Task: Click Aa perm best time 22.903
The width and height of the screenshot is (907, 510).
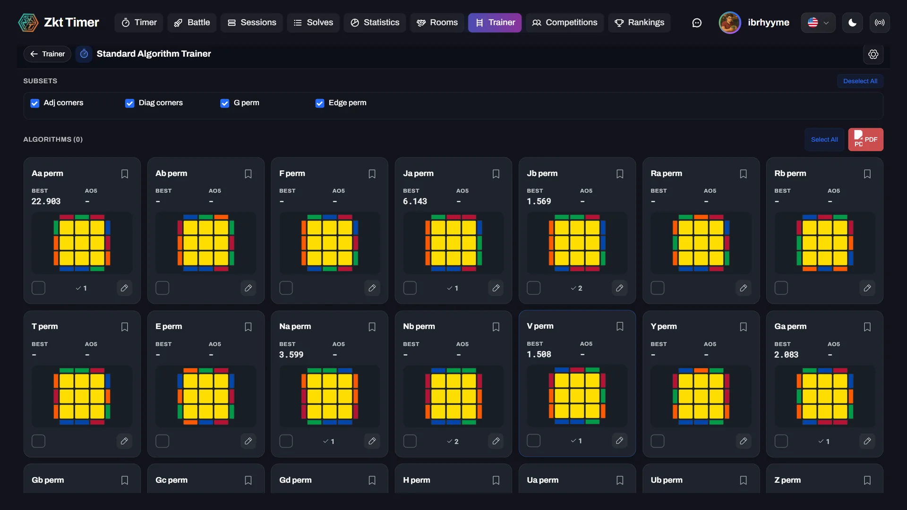Action: pyautogui.click(x=46, y=202)
